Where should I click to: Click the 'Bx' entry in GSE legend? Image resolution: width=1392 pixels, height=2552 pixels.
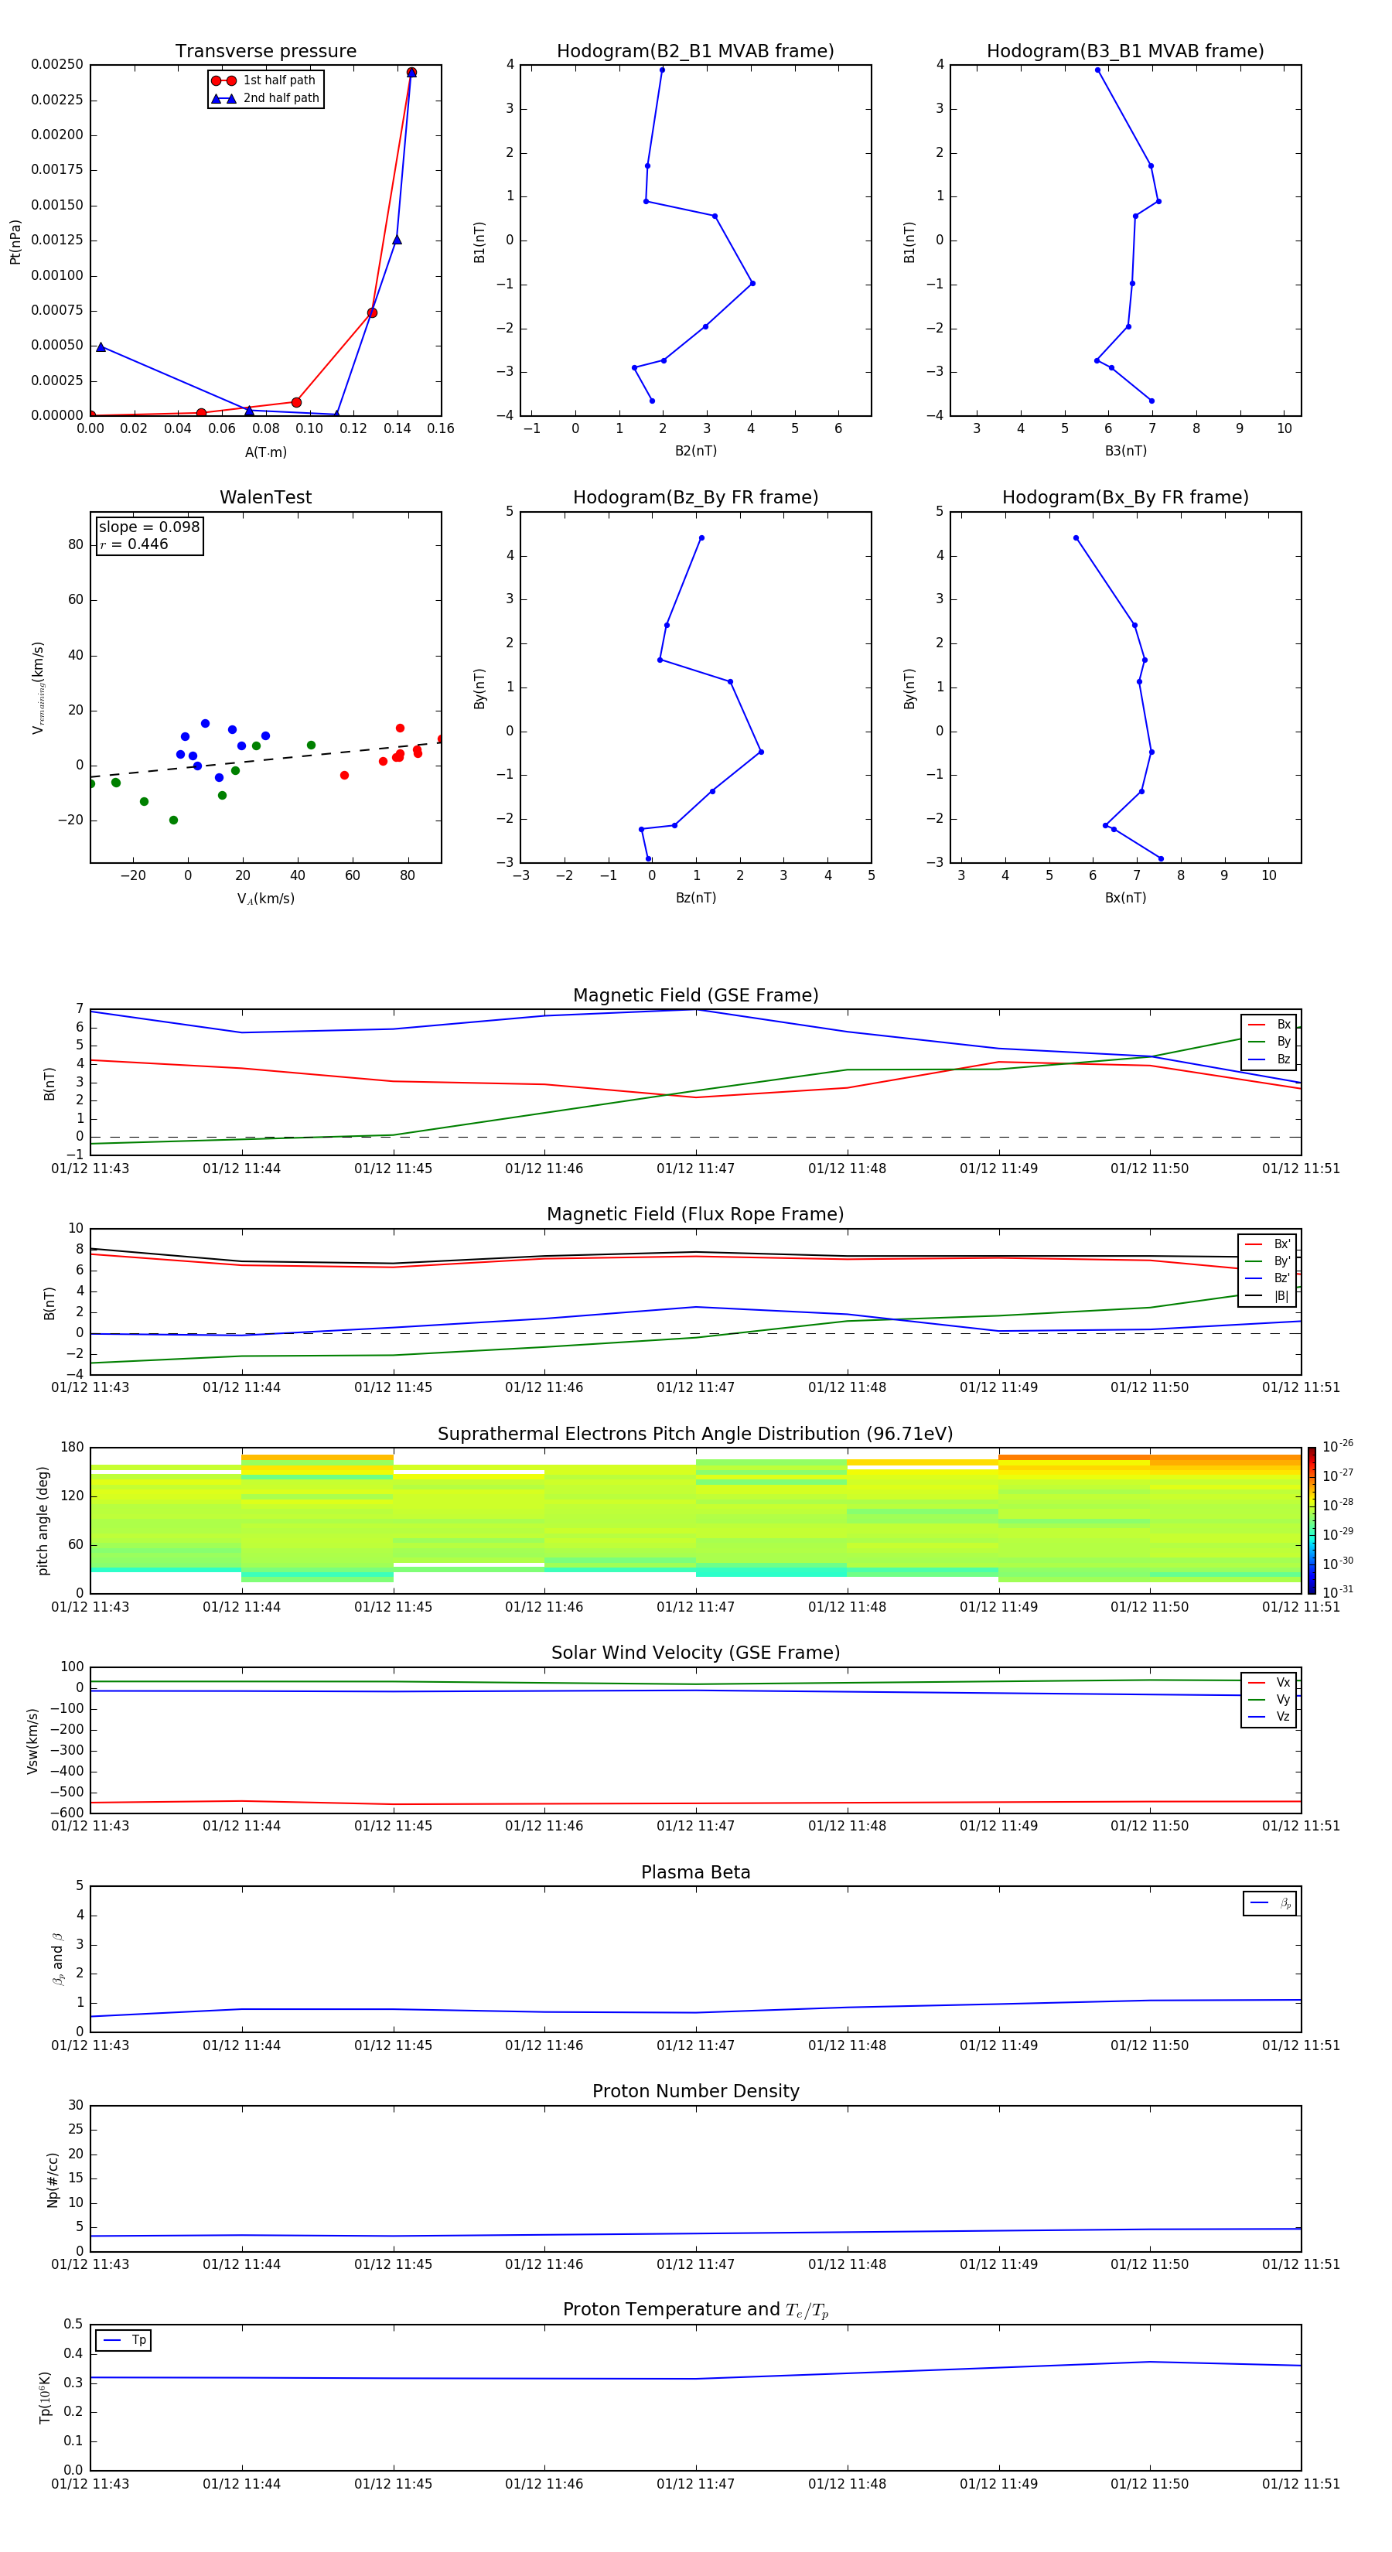pyautogui.click(x=1269, y=1025)
